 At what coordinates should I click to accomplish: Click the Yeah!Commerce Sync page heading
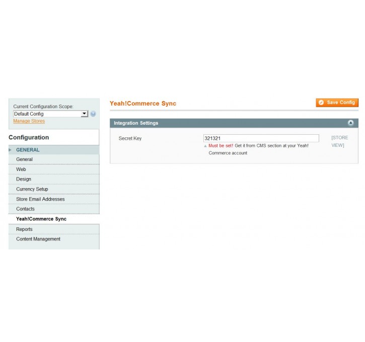(x=143, y=104)
